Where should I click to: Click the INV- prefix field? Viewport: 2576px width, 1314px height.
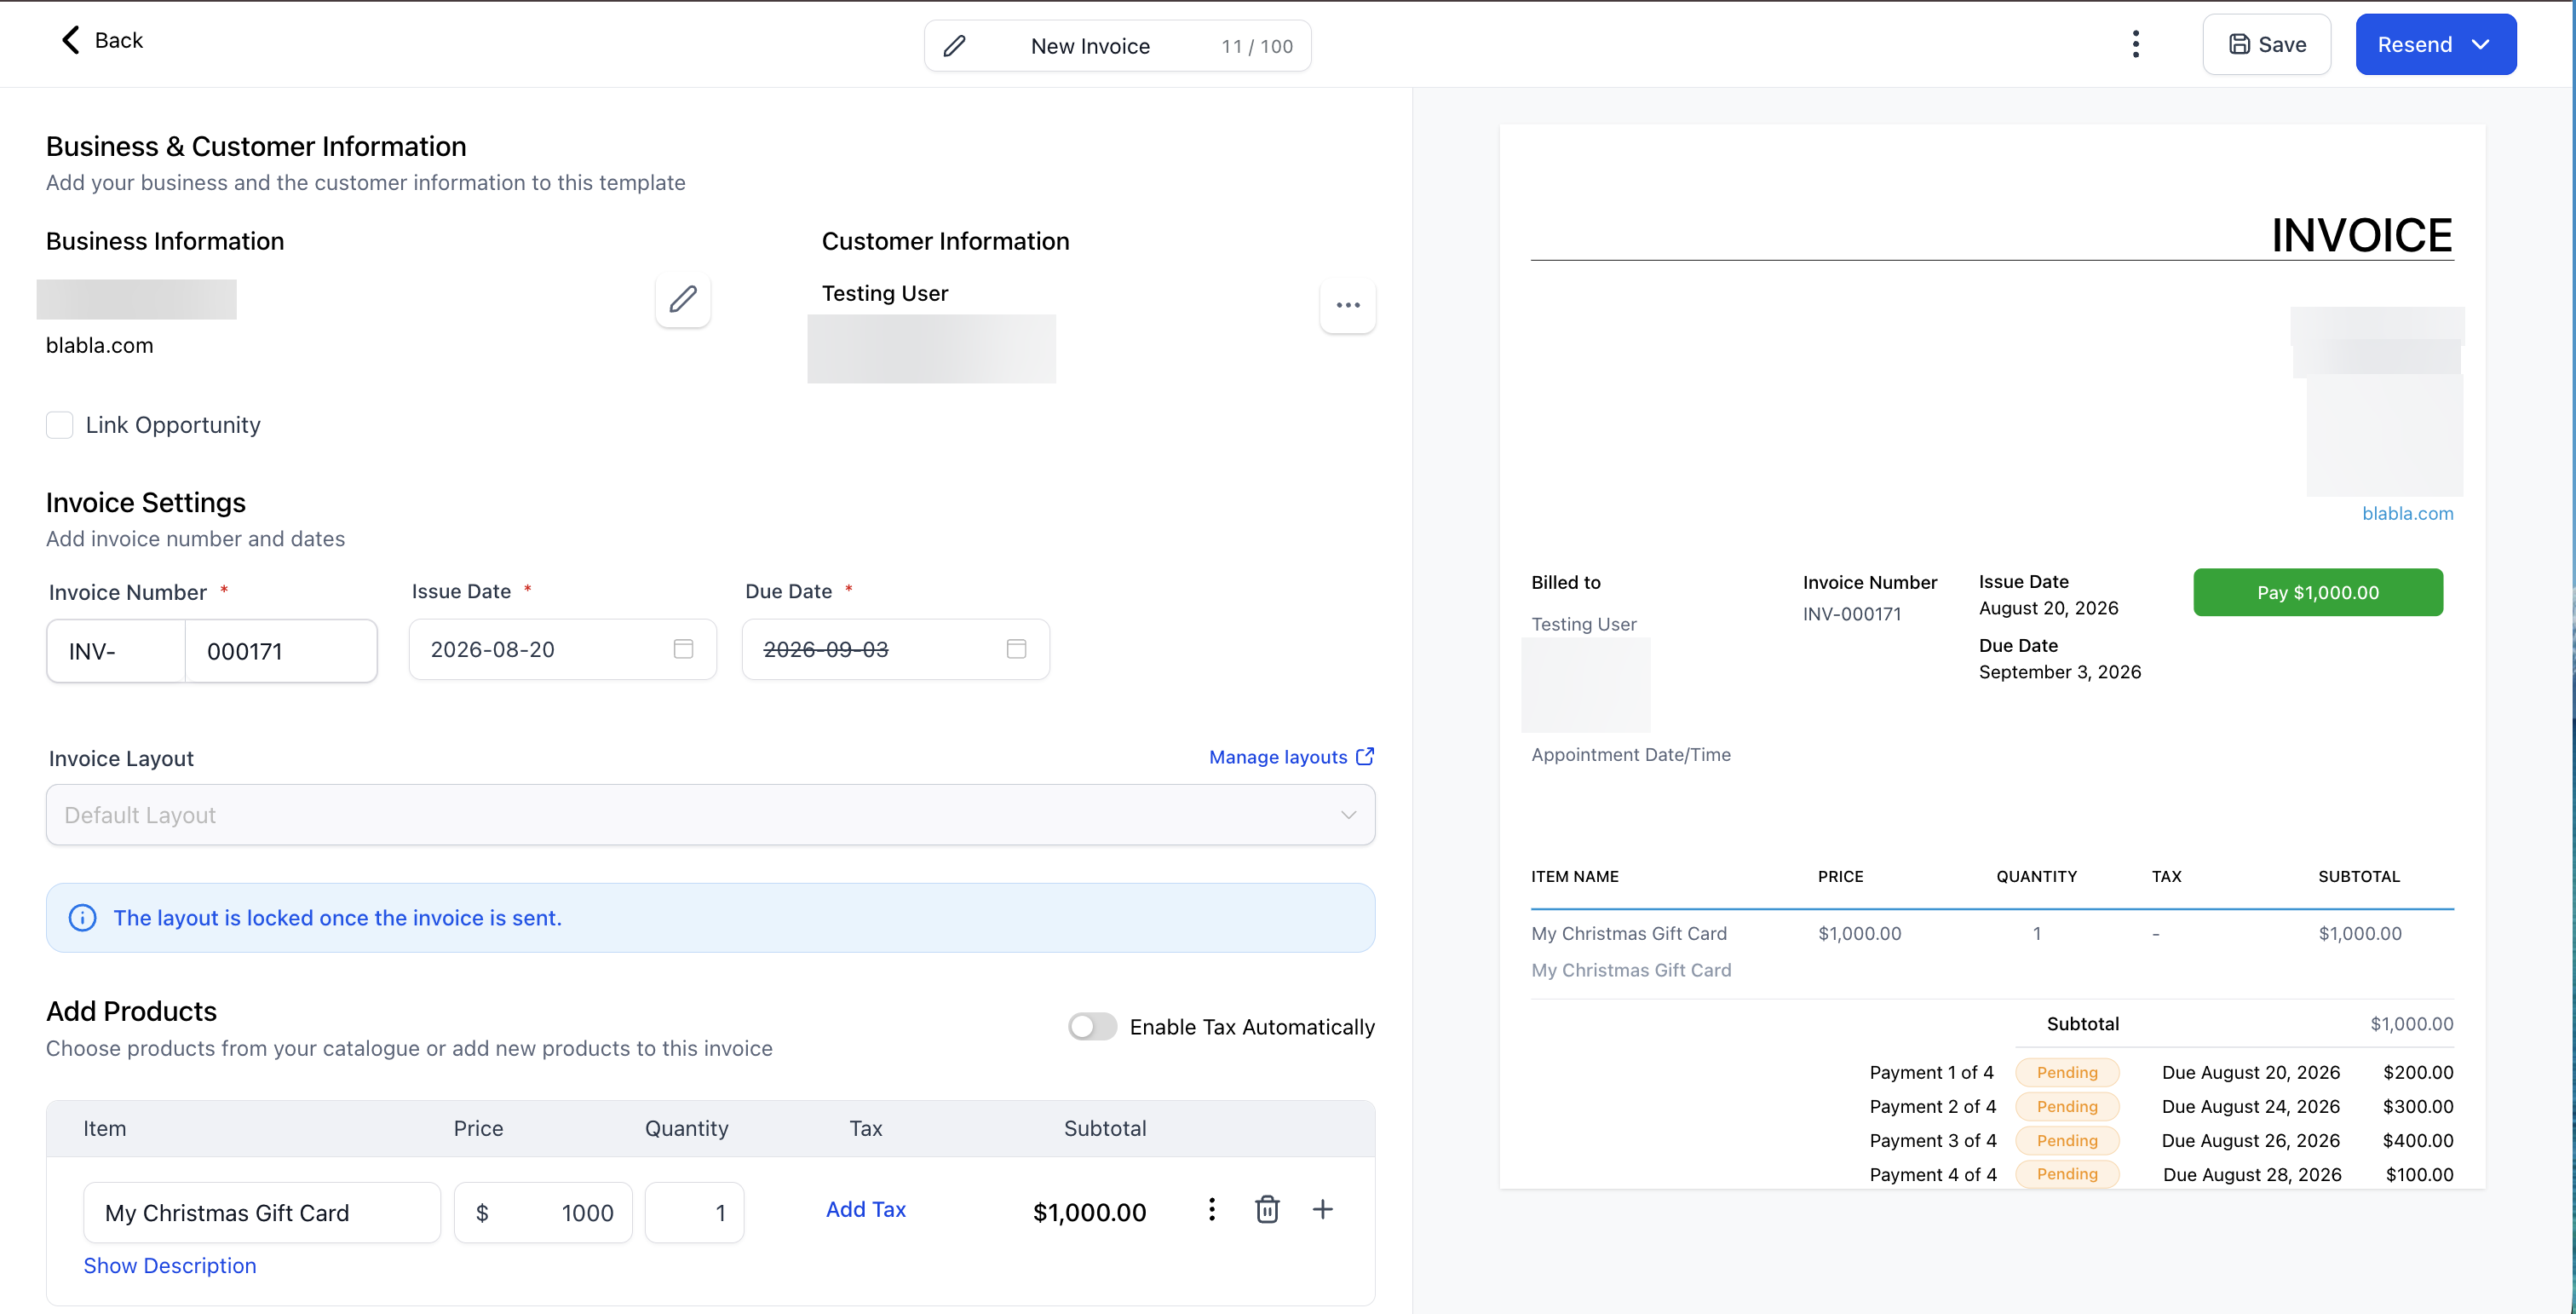click(116, 651)
